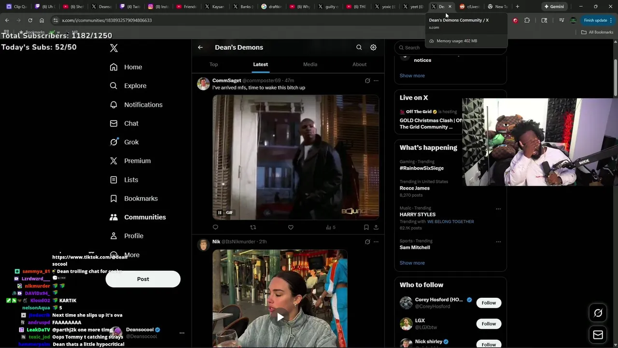Open more options for HARRY STYLES trend
Screen dimensions: 618x348
click(498, 209)
